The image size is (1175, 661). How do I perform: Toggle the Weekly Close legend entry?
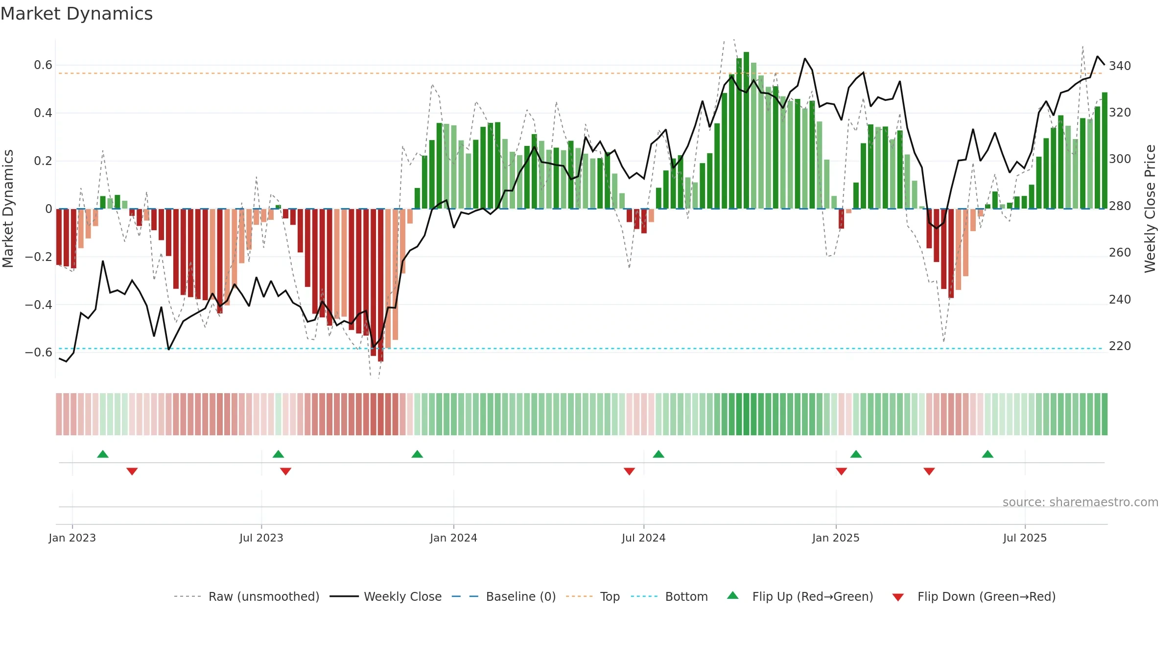click(385, 596)
